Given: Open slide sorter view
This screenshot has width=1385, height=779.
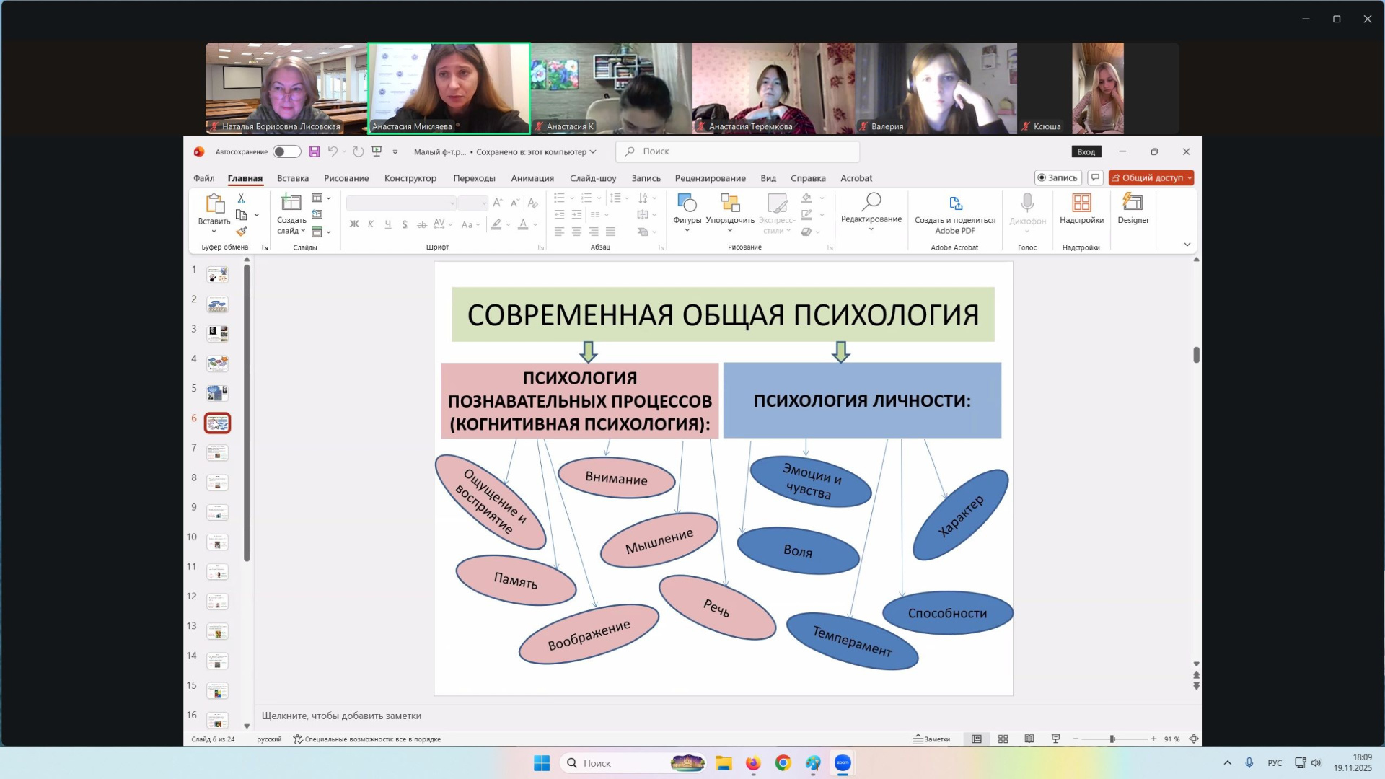Looking at the screenshot, I should pyautogui.click(x=1003, y=739).
